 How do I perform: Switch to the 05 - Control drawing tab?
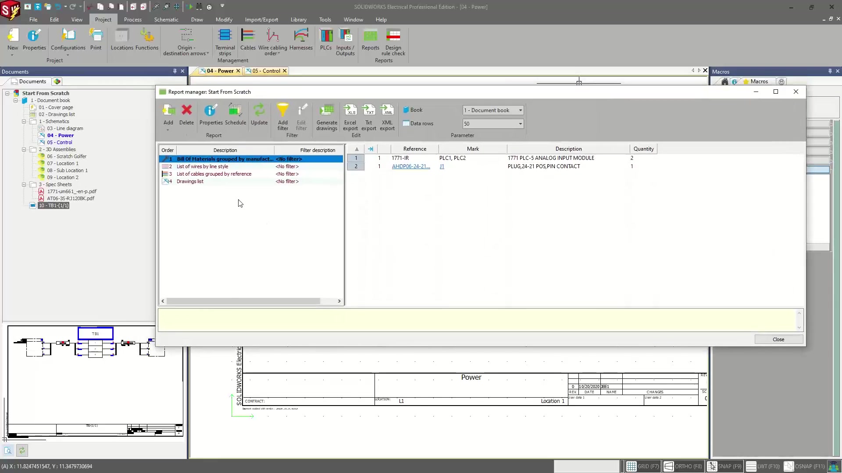click(x=266, y=71)
